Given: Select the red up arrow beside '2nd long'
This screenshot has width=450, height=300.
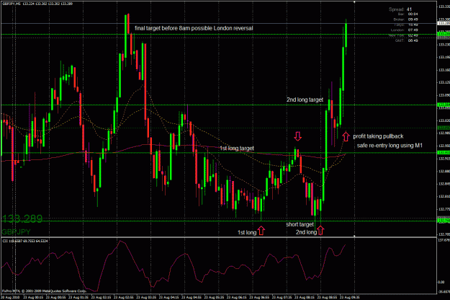Looking at the screenshot, I should point(320,230).
